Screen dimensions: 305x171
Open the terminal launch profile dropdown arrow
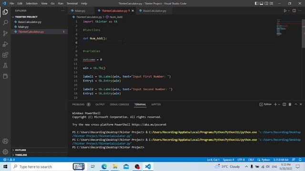point(279,104)
